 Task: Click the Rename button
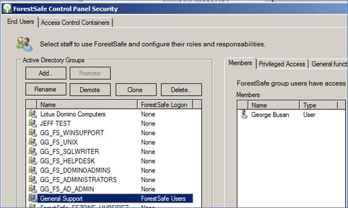coord(46,90)
